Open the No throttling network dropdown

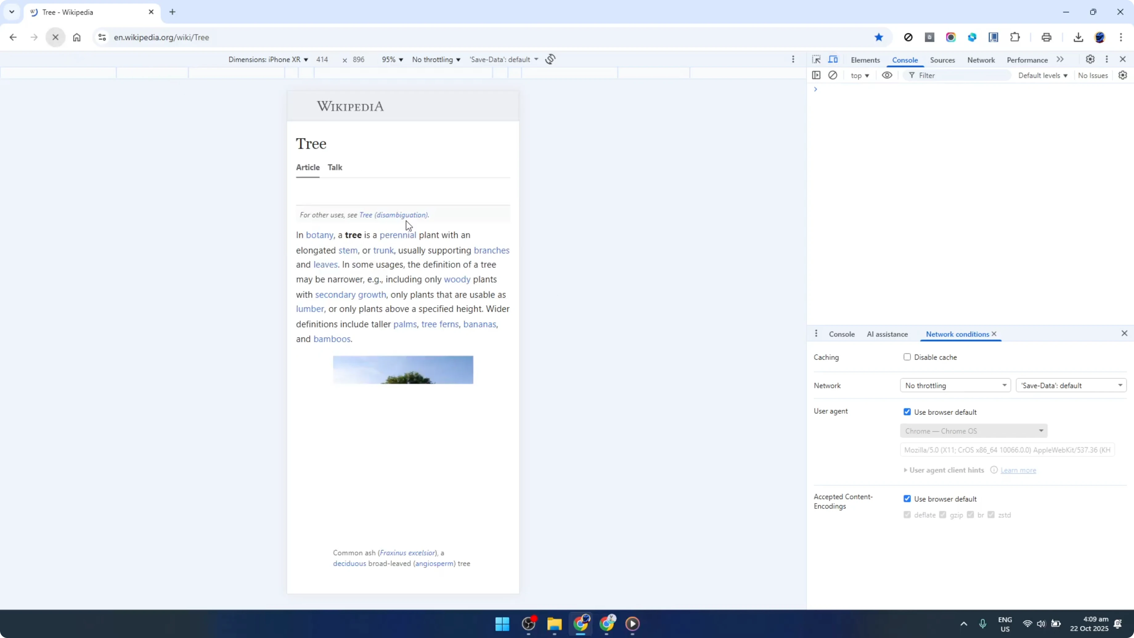click(955, 385)
